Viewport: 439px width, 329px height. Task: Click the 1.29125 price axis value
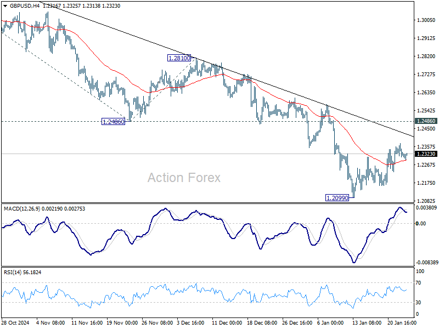coord(426,38)
